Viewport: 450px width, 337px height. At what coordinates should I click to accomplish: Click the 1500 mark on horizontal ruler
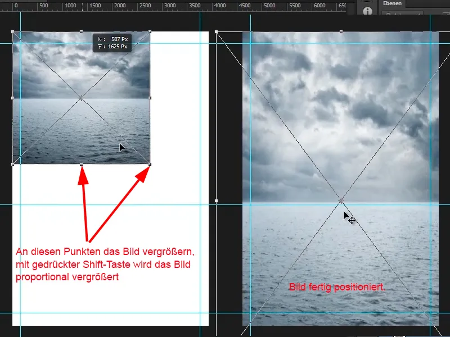[95, 6]
